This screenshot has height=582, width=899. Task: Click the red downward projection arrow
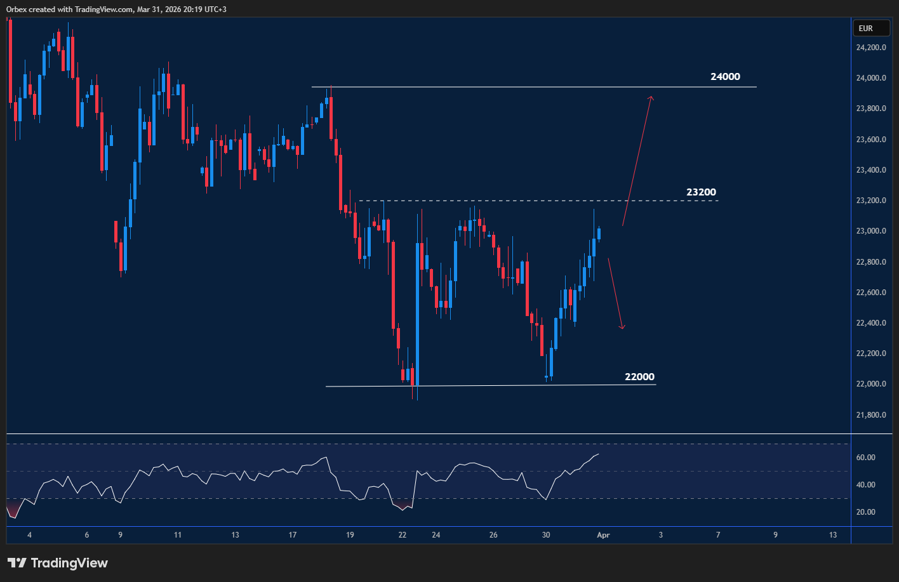[615, 292]
